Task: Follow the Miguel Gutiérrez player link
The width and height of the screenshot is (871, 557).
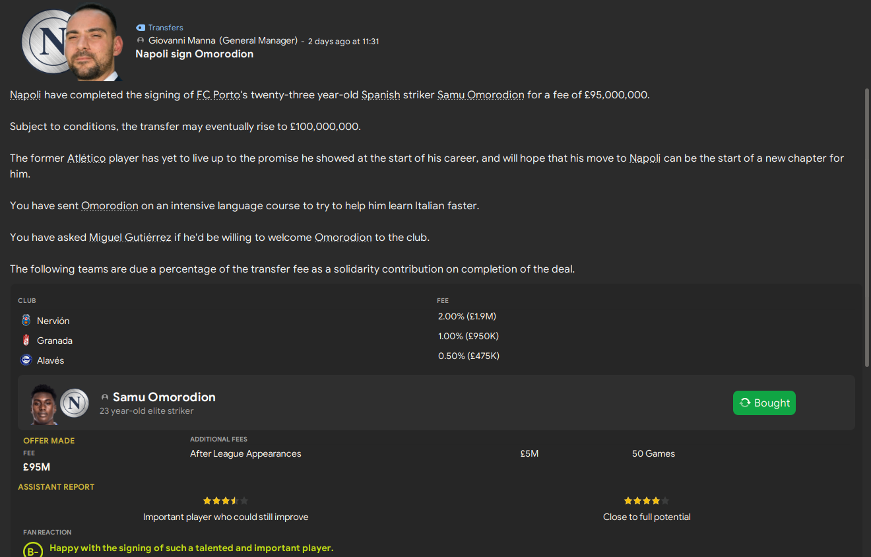Action: tap(130, 238)
